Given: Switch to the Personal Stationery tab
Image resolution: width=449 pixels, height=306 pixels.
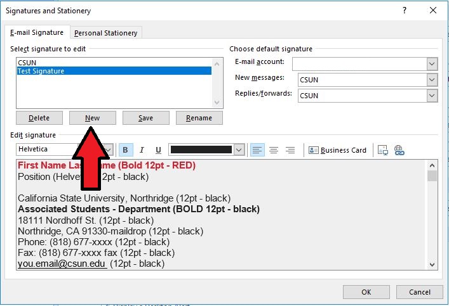Looking at the screenshot, I should 105,33.
